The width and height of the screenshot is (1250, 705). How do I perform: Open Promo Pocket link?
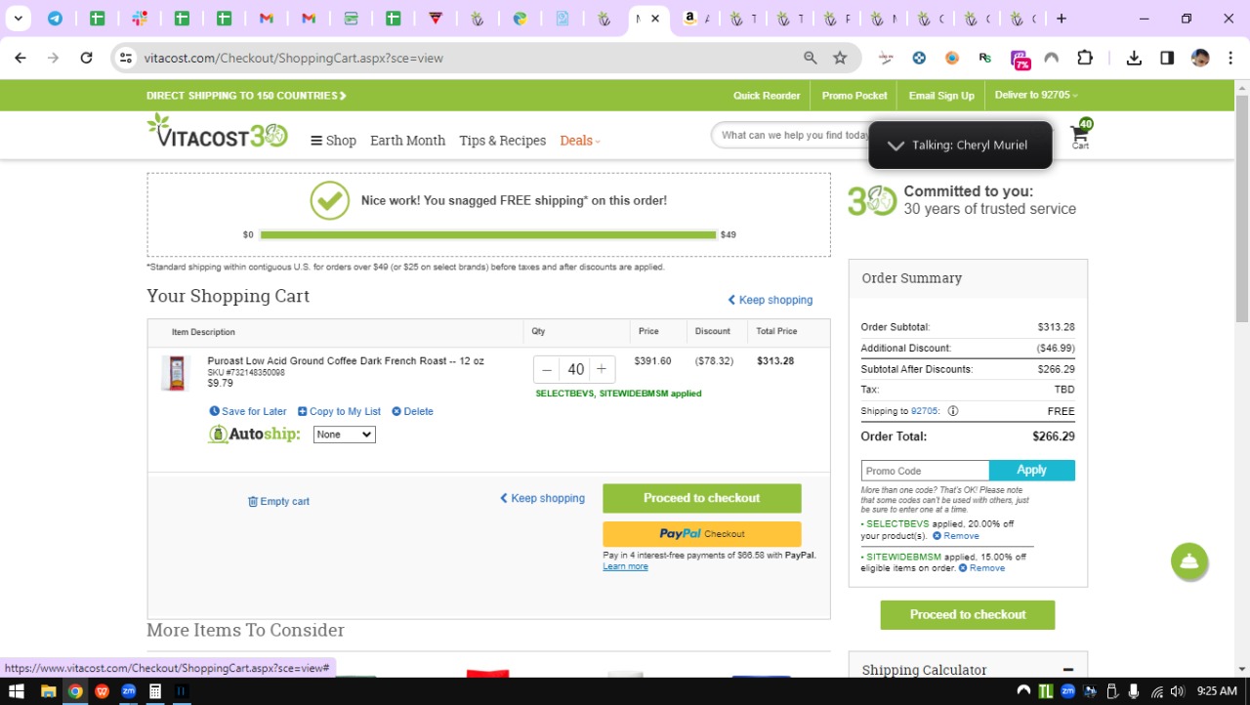click(x=854, y=96)
